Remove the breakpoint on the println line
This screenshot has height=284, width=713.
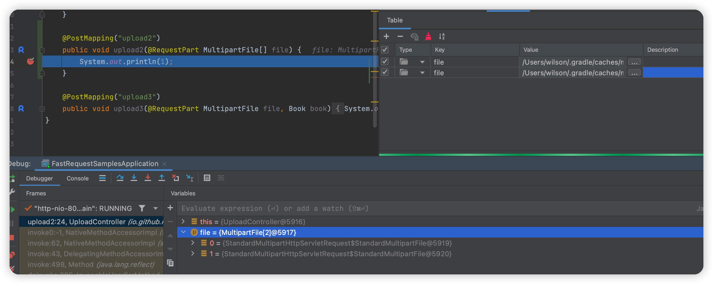pos(30,61)
